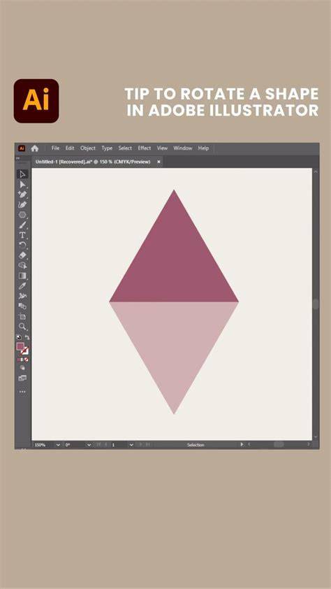
Task: Set paint mode to None
Action: [x=27, y=360]
